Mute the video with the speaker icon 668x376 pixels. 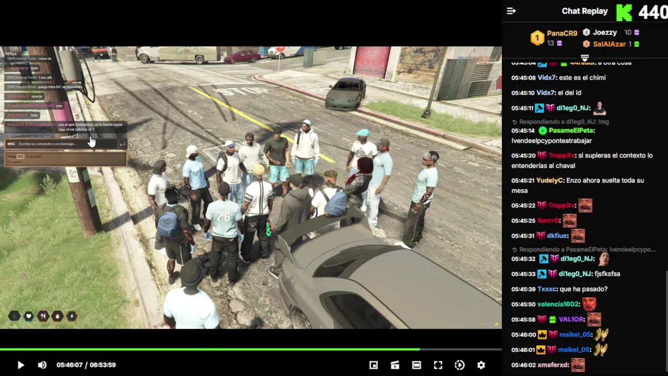42,365
